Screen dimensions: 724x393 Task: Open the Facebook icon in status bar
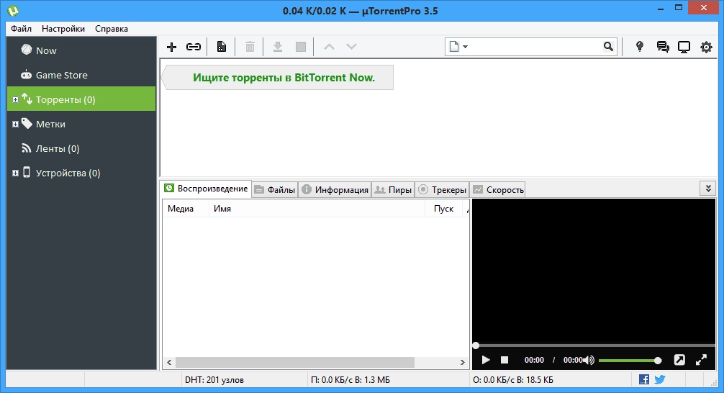644,379
